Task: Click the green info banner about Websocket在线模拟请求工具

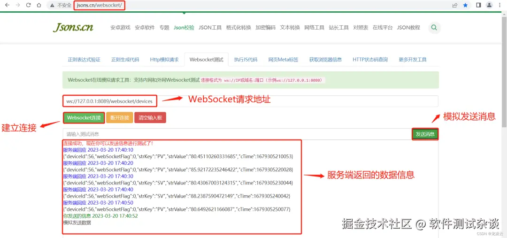Action: point(251,80)
